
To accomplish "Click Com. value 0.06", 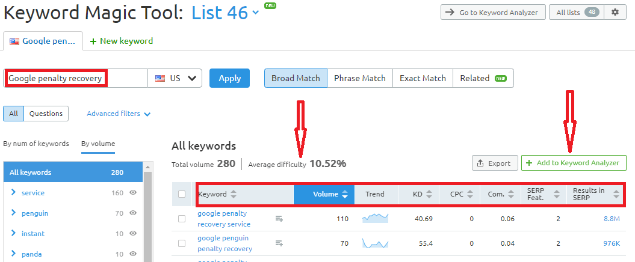I will tap(507, 219).
